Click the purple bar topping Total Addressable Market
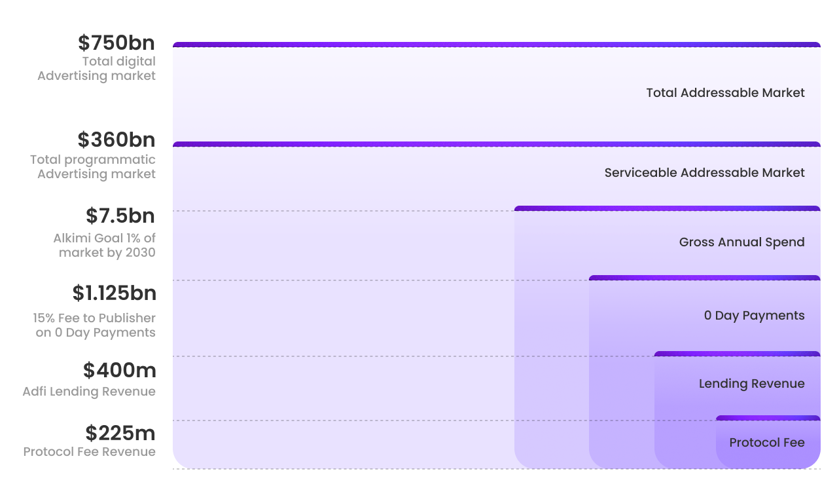This screenshot has height=486, width=839. [496, 45]
